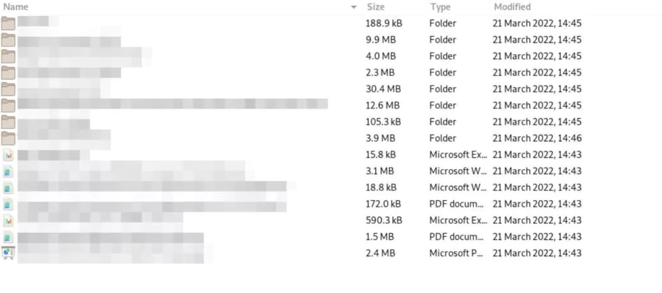This screenshot has height=293, width=662.
Task: Click the 590.3 kB Excel spreadsheet icon
Action: pos(8,221)
